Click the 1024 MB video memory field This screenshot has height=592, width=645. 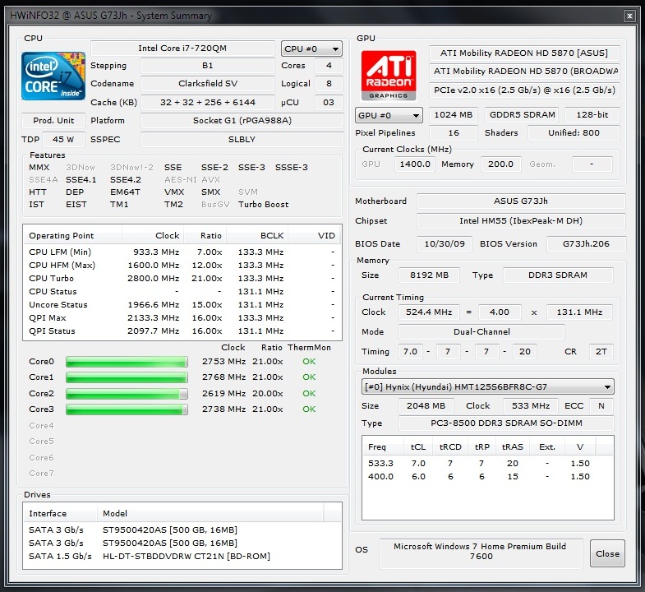pos(454,115)
